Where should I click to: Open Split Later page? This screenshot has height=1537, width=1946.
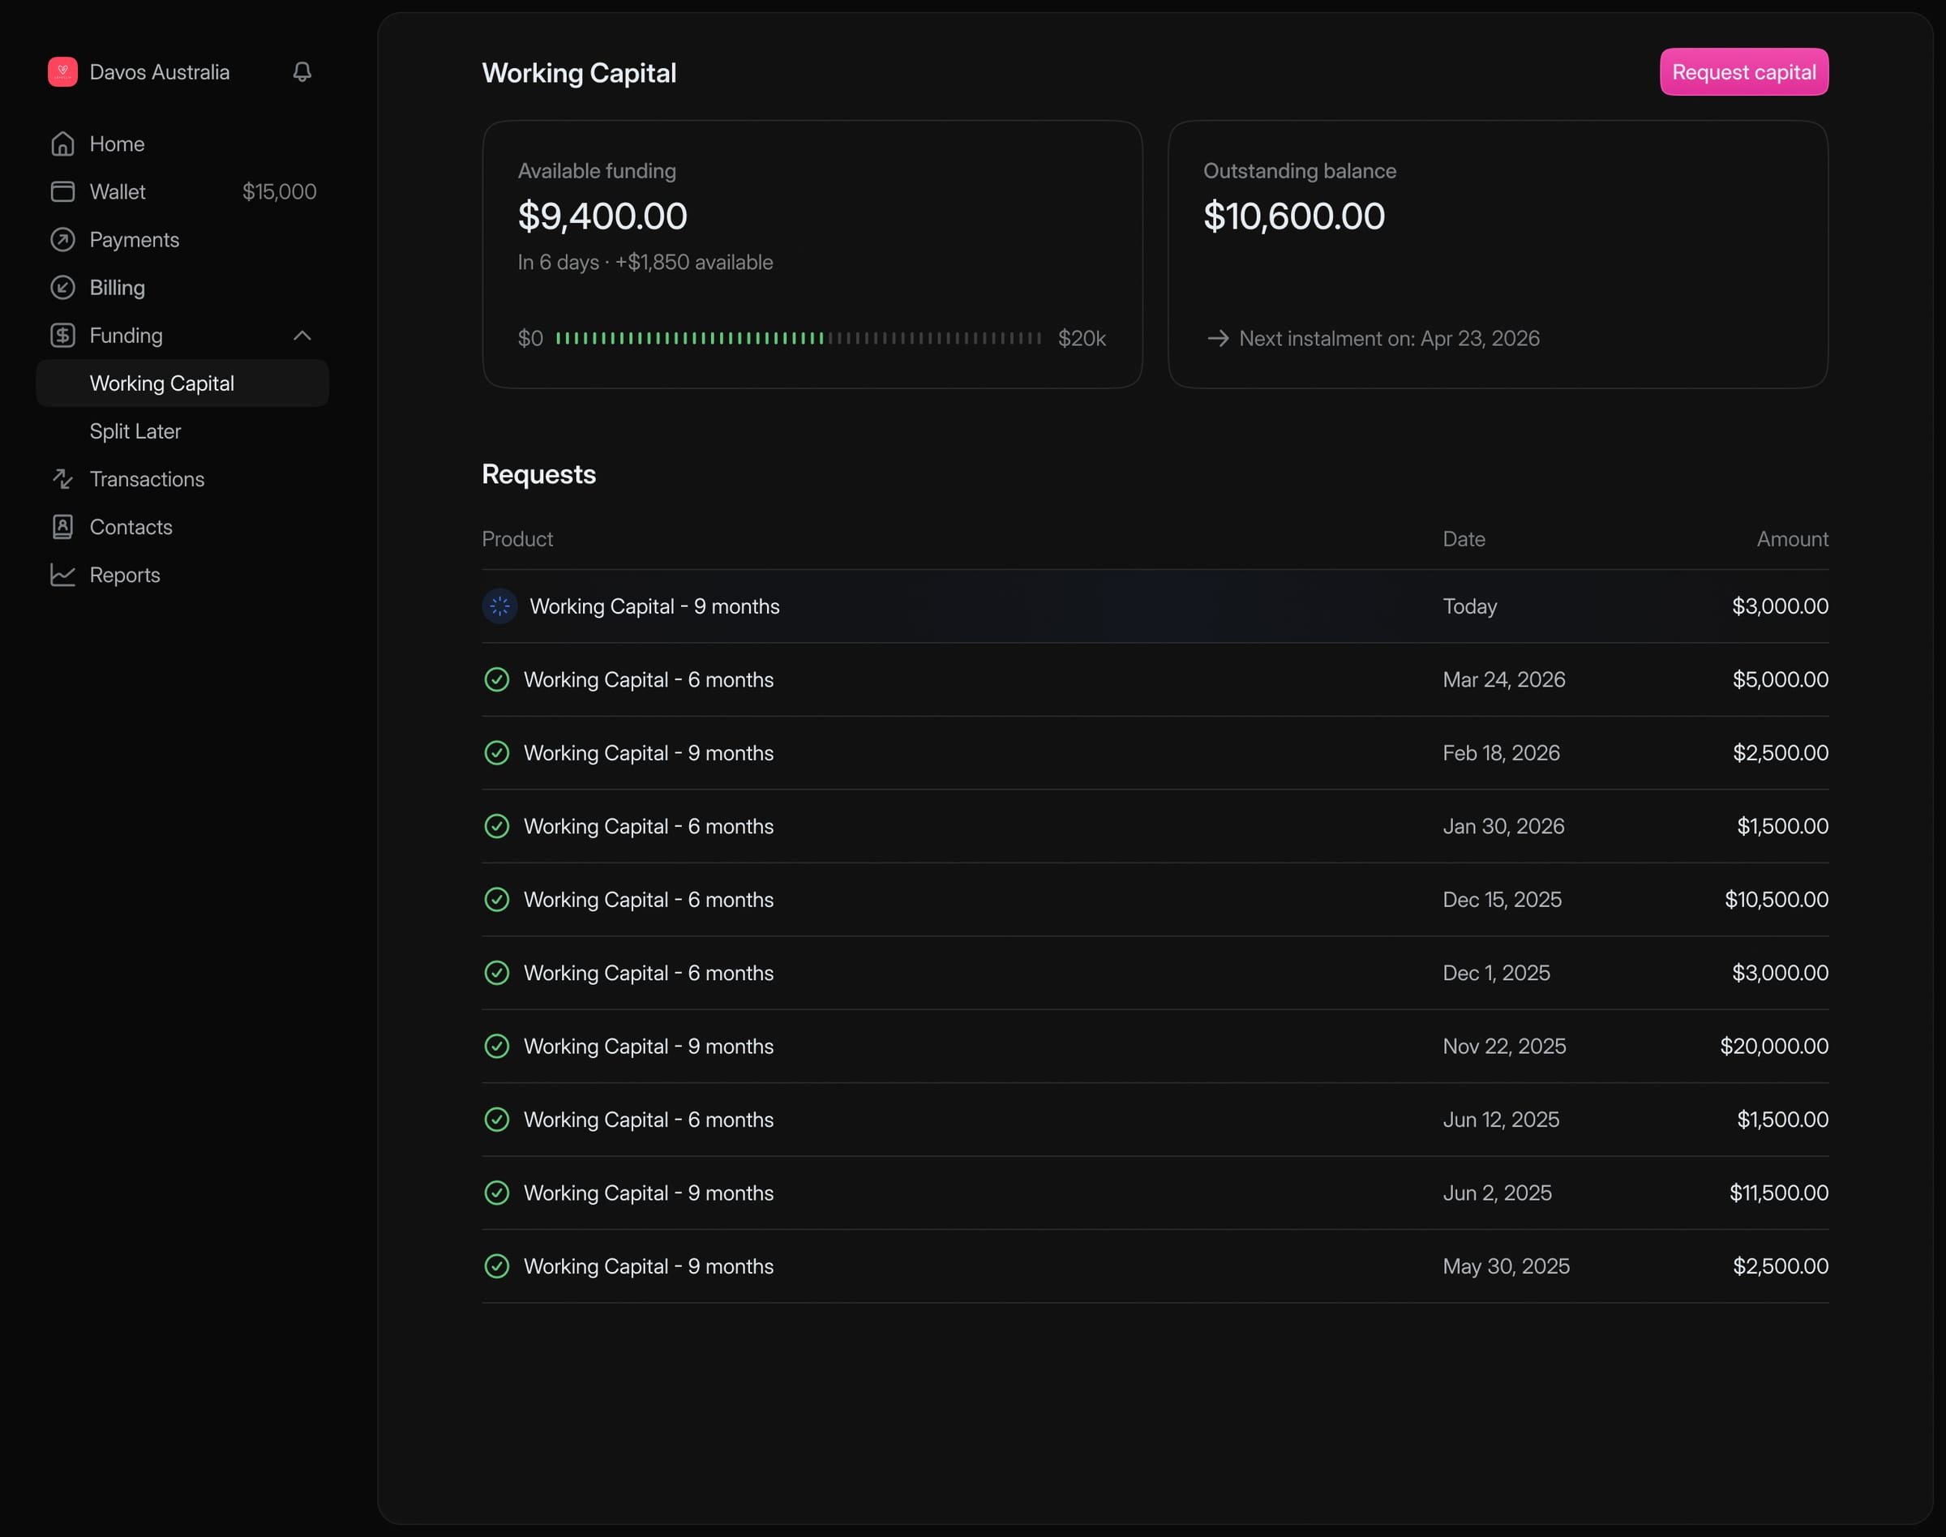182,431
